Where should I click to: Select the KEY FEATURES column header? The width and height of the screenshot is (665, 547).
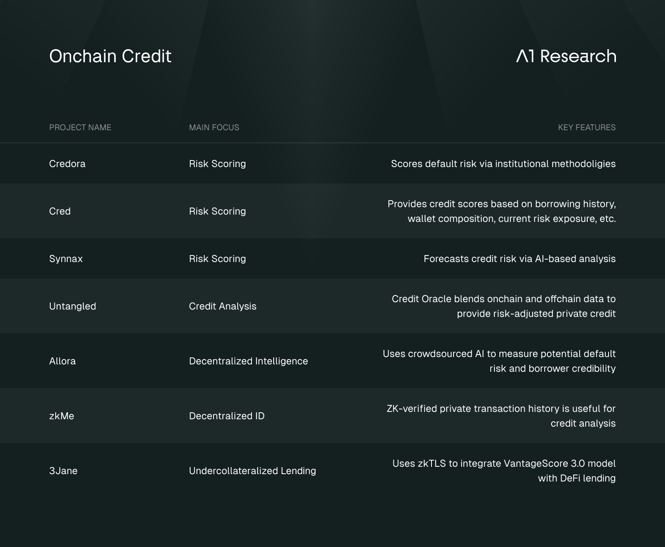587,127
